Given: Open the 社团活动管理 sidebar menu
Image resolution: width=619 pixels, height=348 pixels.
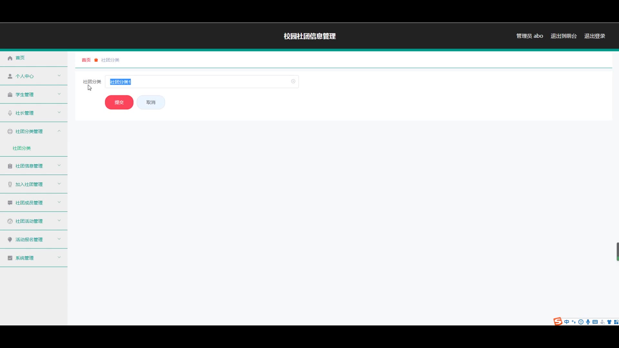Looking at the screenshot, I should pos(34,221).
